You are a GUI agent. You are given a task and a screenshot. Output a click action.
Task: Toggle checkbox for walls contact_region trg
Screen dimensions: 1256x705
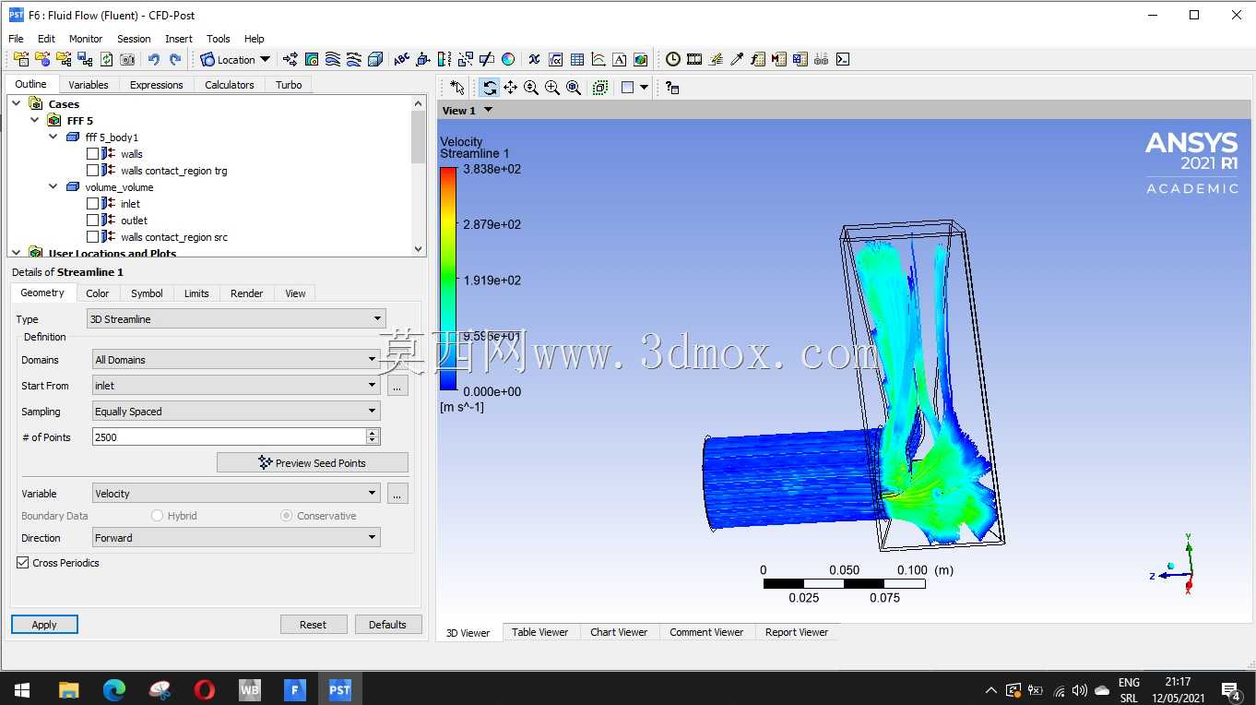click(92, 171)
